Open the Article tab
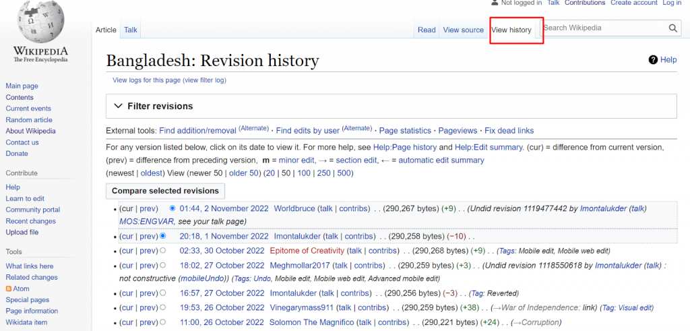 (x=106, y=30)
